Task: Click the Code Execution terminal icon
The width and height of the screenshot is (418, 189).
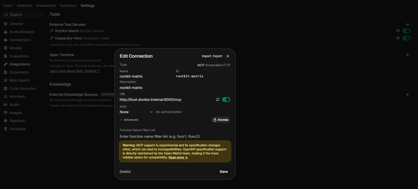Action: tap(6, 88)
